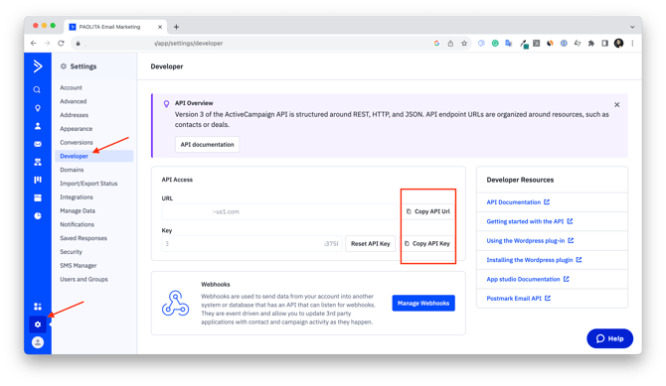Open the Apps grid icon in the sidebar
This screenshot has width=666, height=386.
[38, 307]
